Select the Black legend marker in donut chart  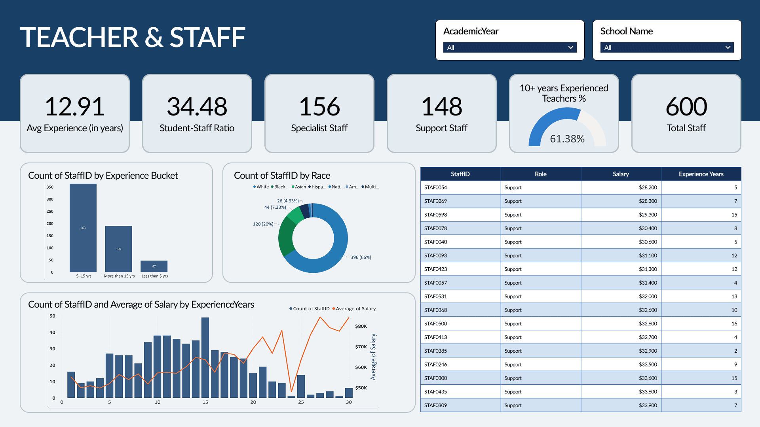pos(273,187)
